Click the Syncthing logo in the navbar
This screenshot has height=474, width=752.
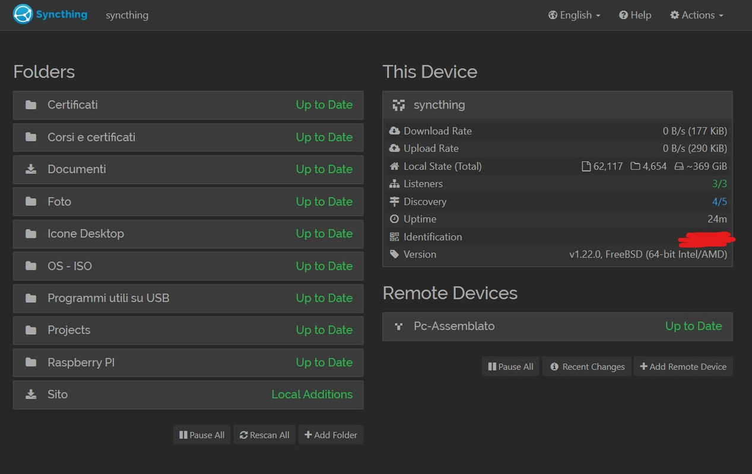coord(50,14)
